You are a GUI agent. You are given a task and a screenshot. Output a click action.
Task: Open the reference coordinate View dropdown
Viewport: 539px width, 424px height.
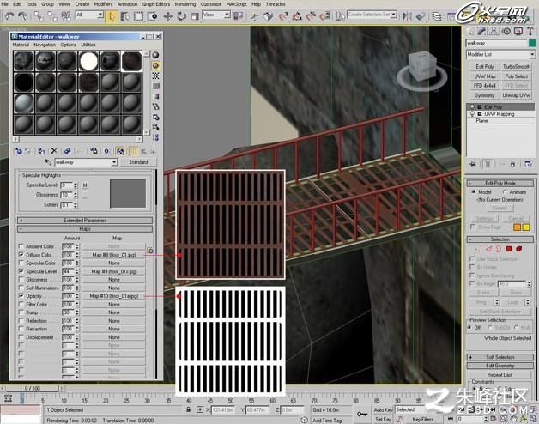tap(227, 15)
